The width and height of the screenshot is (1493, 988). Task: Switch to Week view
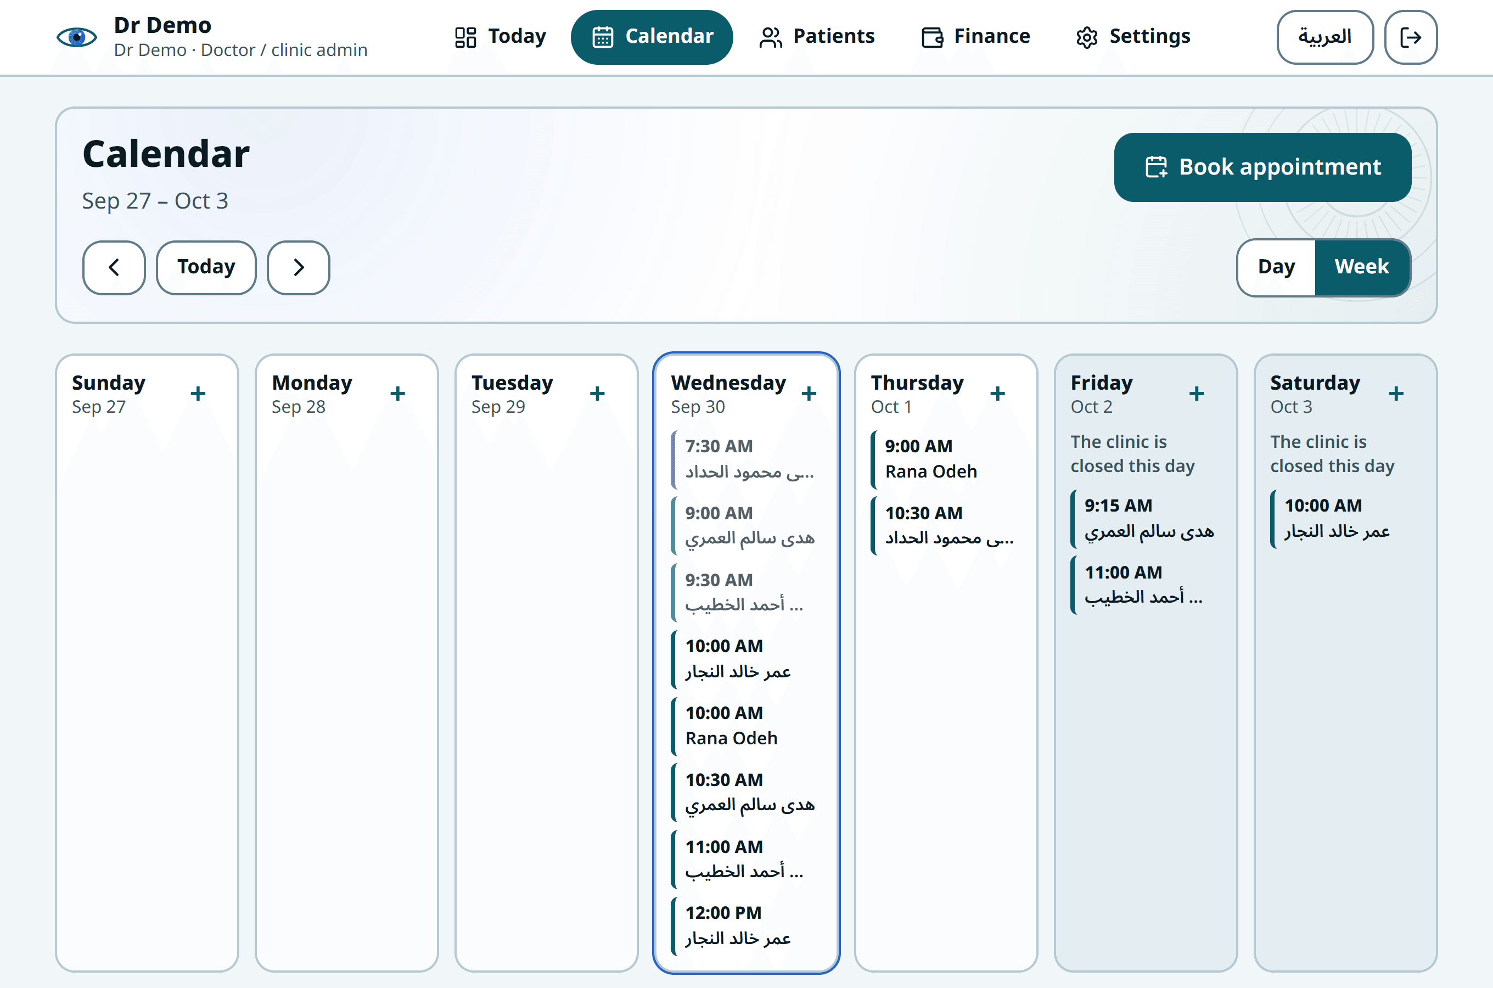(1362, 267)
